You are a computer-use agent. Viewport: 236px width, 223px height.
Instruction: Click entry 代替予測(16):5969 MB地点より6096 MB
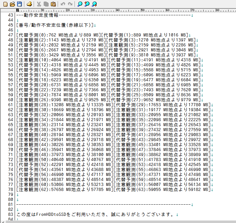point(62,75)
